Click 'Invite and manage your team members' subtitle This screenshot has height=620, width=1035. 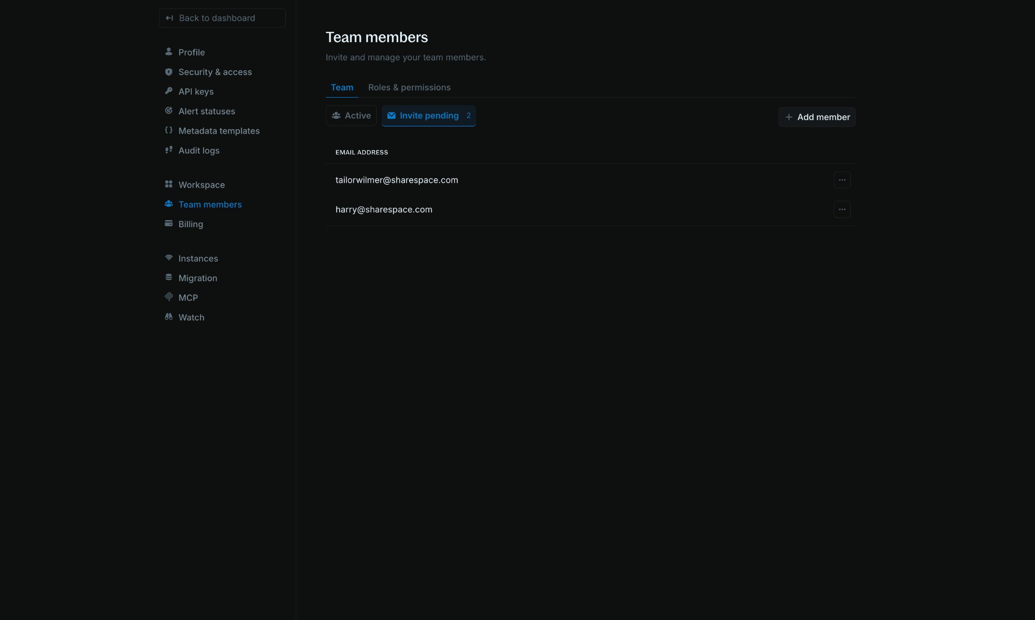click(406, 57)
